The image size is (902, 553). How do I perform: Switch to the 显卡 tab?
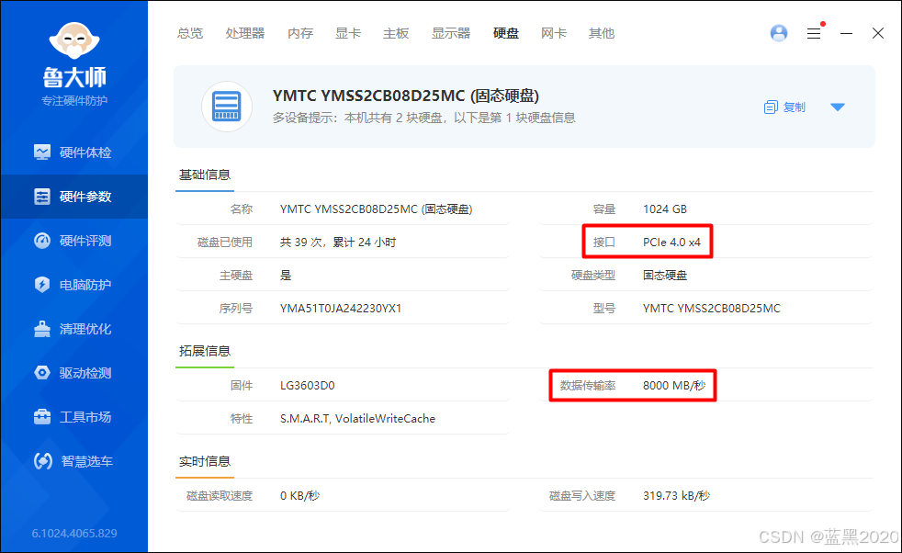(348, 33)
